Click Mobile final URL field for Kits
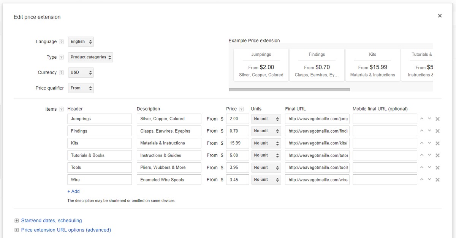This screenshot has height=238, width=456. [x=385, y=143]
